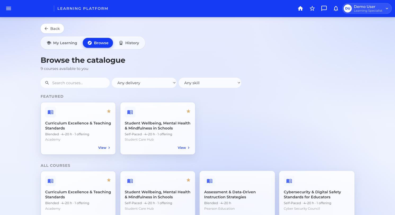Go to home via house icon
The width and height of the screenshot is (395, 215).
tap(300, 8)
